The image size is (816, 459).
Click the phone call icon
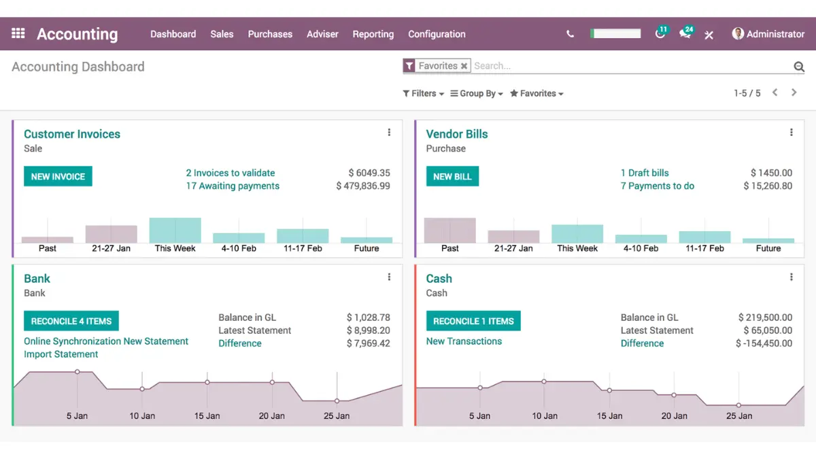tap(570, 34)
